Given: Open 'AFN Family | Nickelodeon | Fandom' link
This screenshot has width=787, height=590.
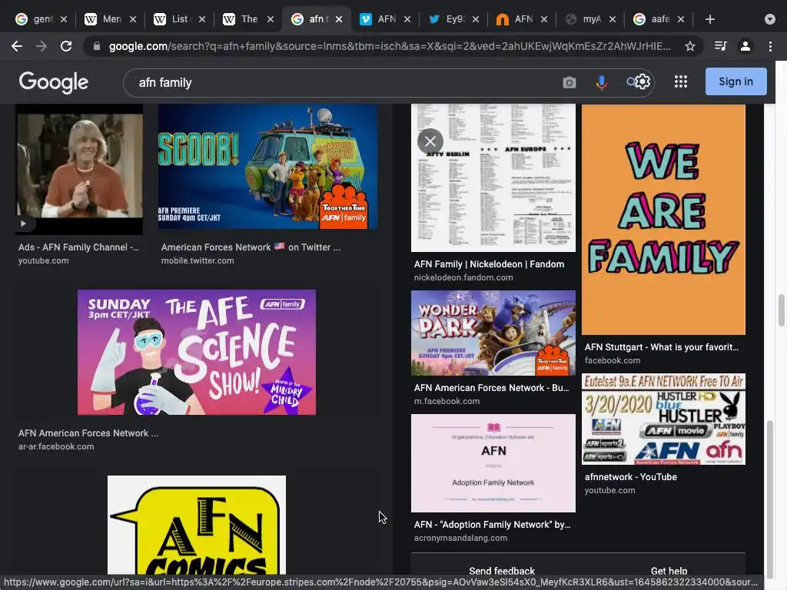Looking at the screenshot, I should pos(489,264).
